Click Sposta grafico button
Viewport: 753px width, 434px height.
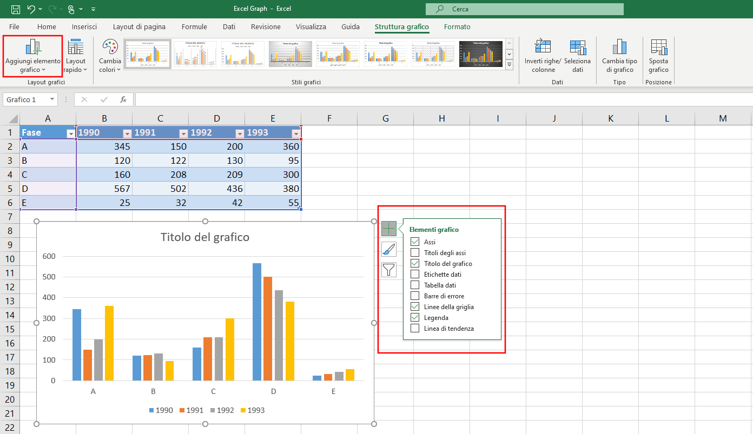click(658, 56)
